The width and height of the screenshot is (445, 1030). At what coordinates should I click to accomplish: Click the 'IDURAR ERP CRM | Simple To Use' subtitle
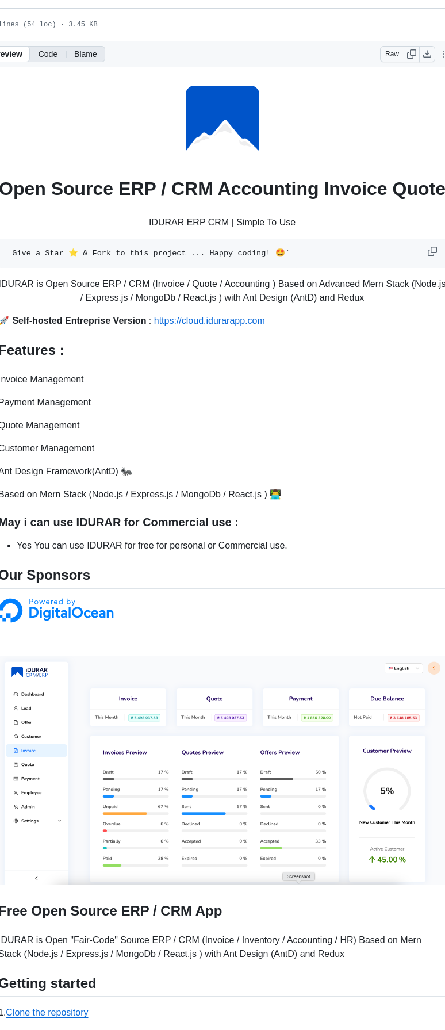click(222, 222)
